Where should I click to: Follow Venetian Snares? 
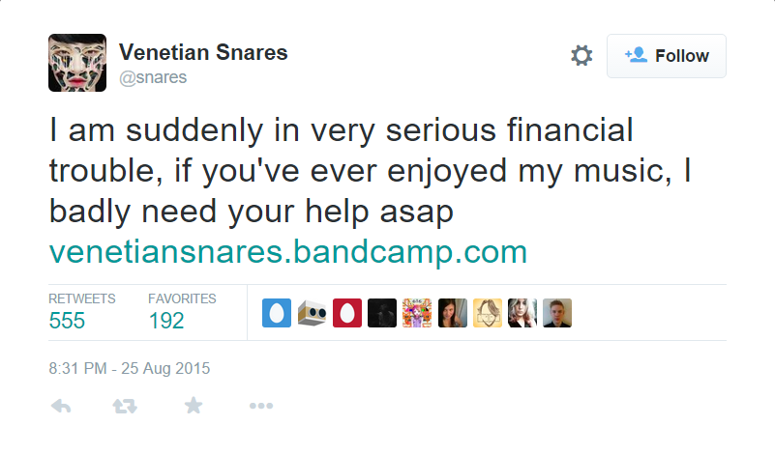(x=667, y=56)
